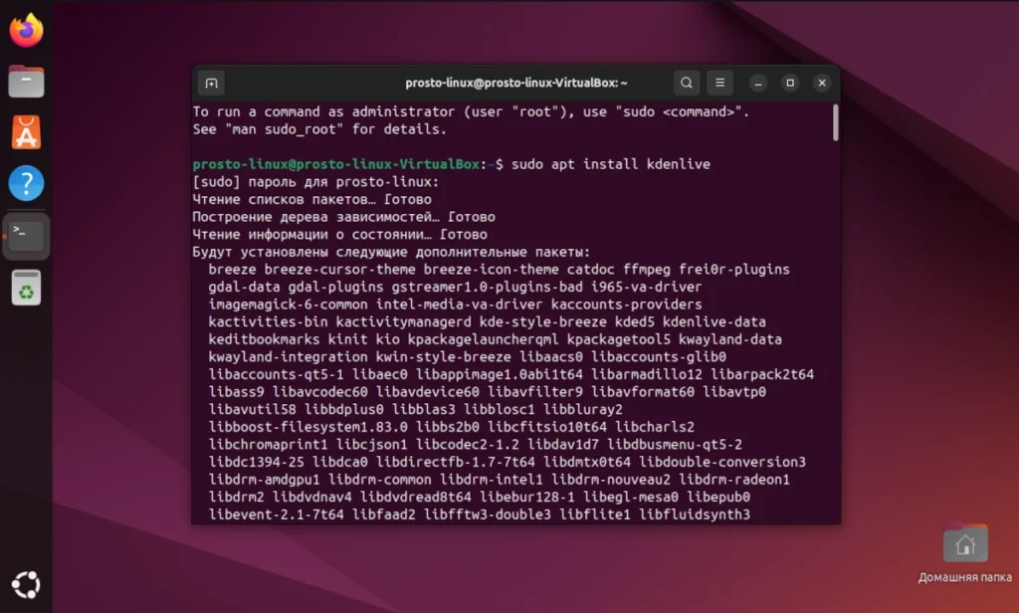1019x613 pixels.
Task: Open the Help icon in dock
Action: click(26, 183)
